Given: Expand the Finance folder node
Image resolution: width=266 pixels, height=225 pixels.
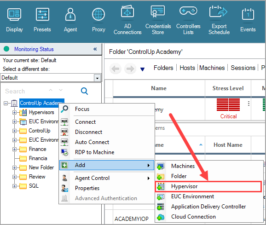Looking at the screenshot, I should coord(14,149).
